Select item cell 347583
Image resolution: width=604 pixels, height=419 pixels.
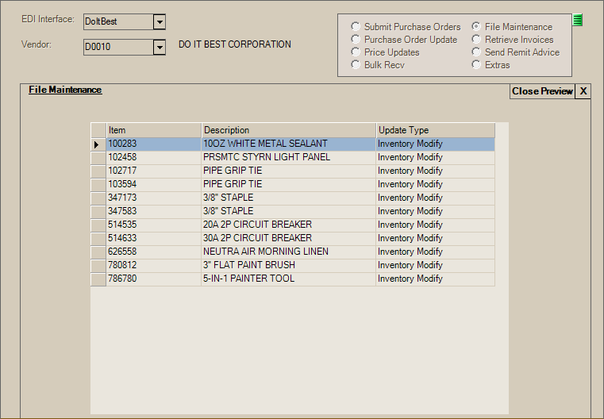pos(154,211)
